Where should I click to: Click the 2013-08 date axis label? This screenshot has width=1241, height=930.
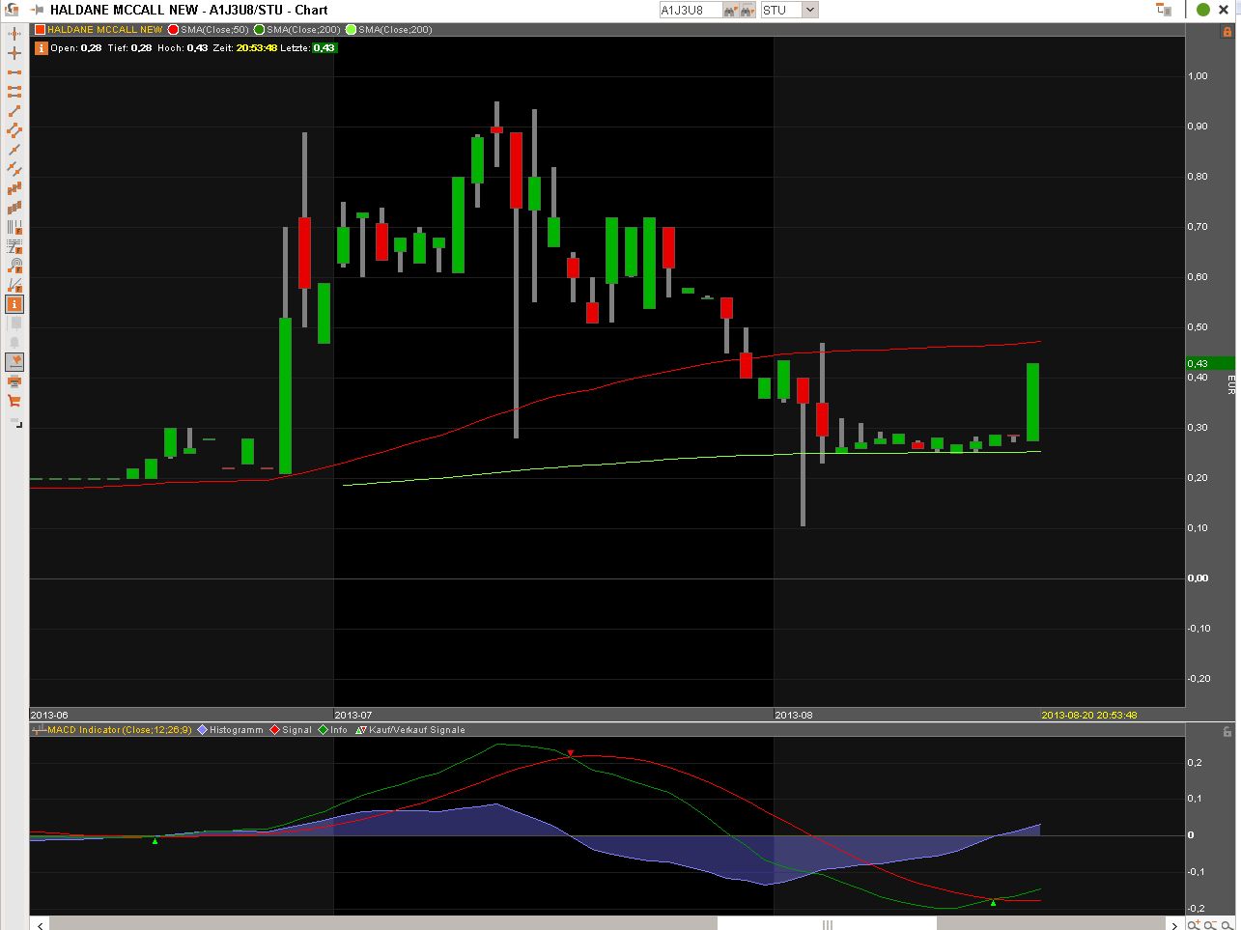click(x=794, y=716)
